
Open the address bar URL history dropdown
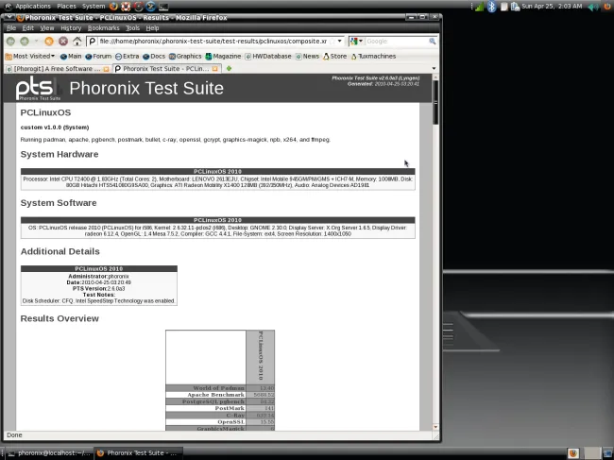pyautogui.click(x=339, y=42)
